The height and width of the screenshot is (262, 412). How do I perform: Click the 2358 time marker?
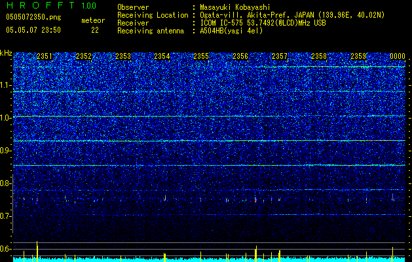click(x=319, y=56)
